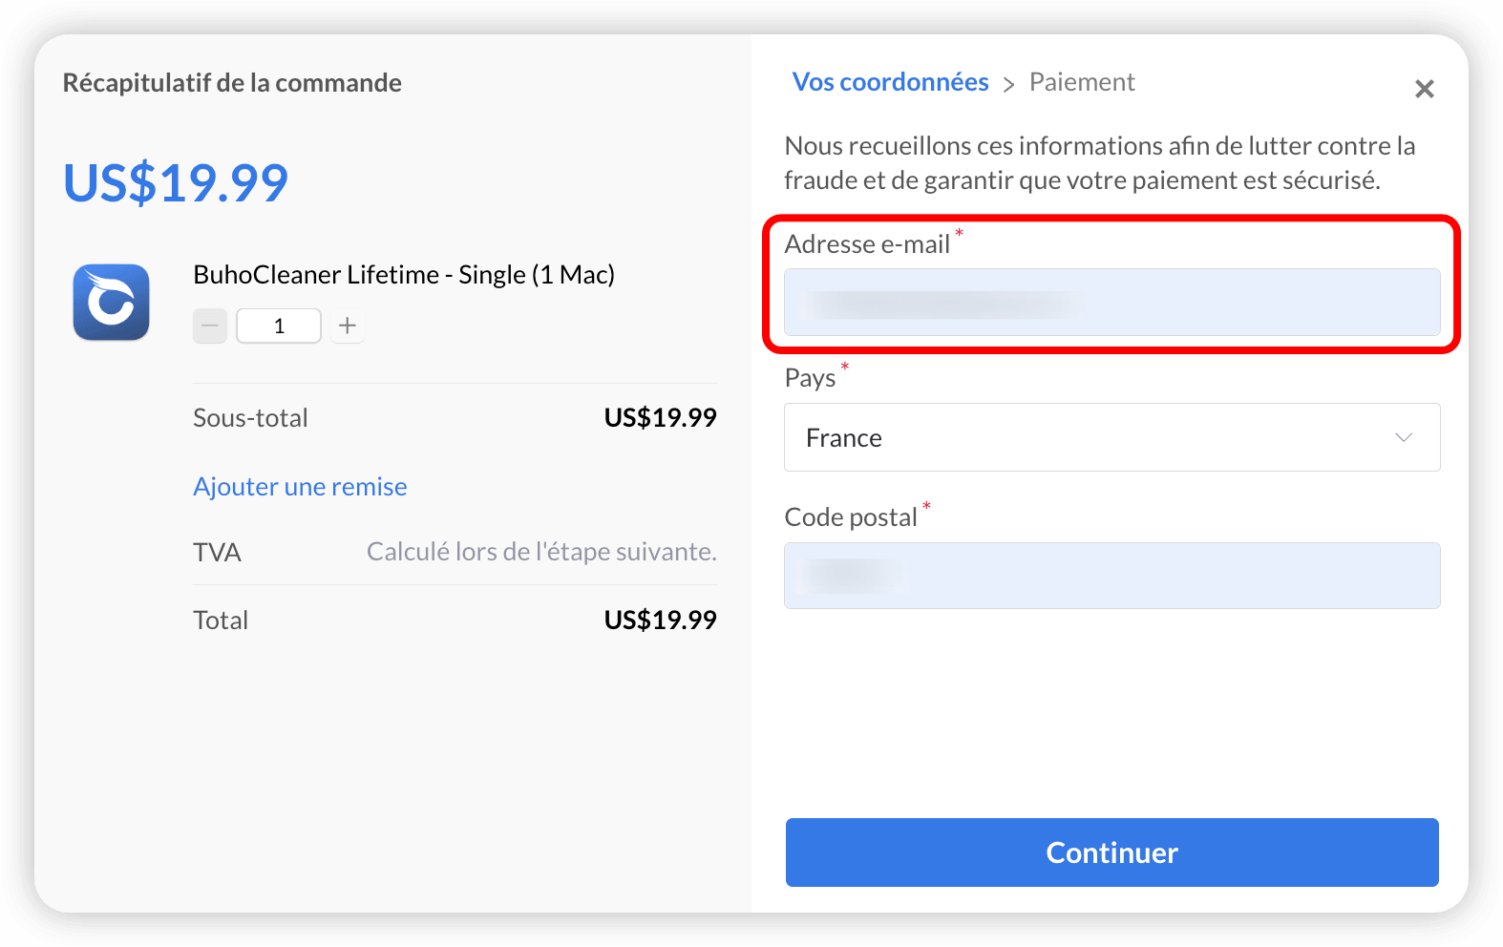This screenshot has height=947, width=1503.
Task: Select the Vos coordonnées step
Action: click(x=890, y=82)
